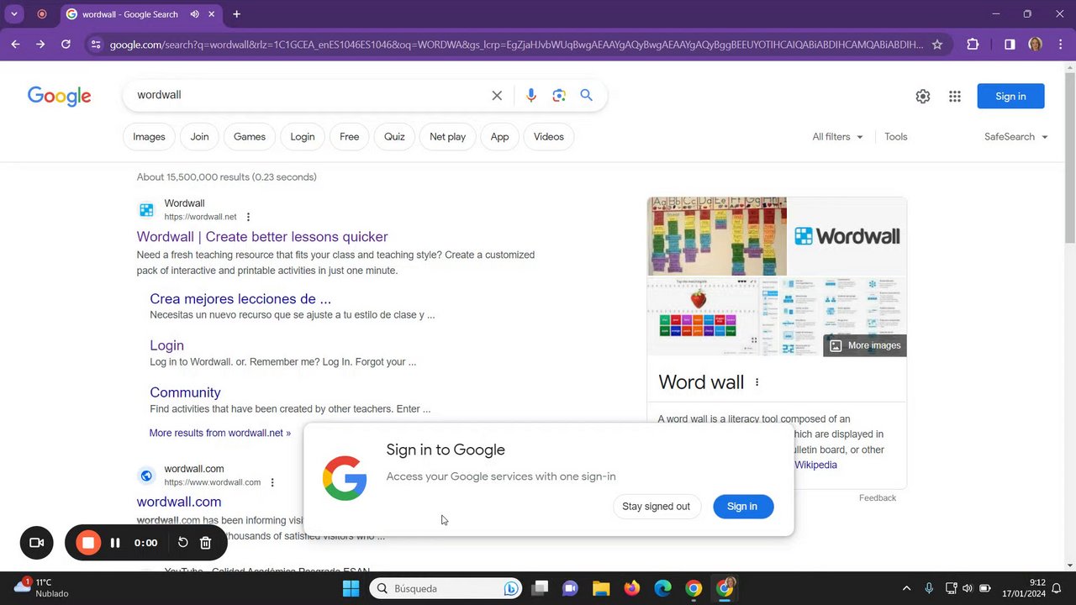1076x605 pixels.
Task: Restart the recording with the reset icon
Action: [182, 543]
